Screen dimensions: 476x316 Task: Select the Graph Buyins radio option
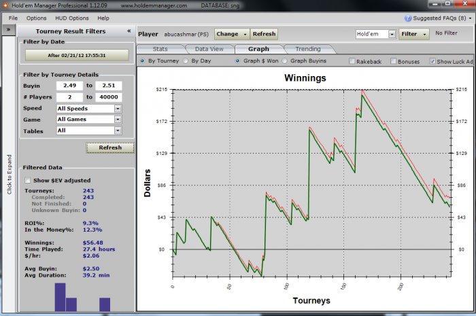[284, 61]
